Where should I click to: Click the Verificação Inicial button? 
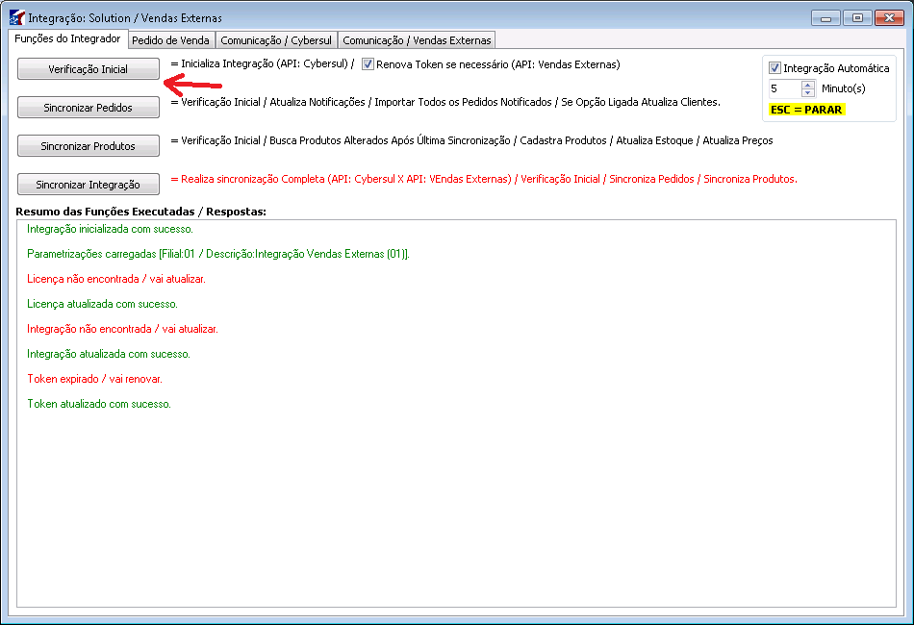[x=88, y=68]
